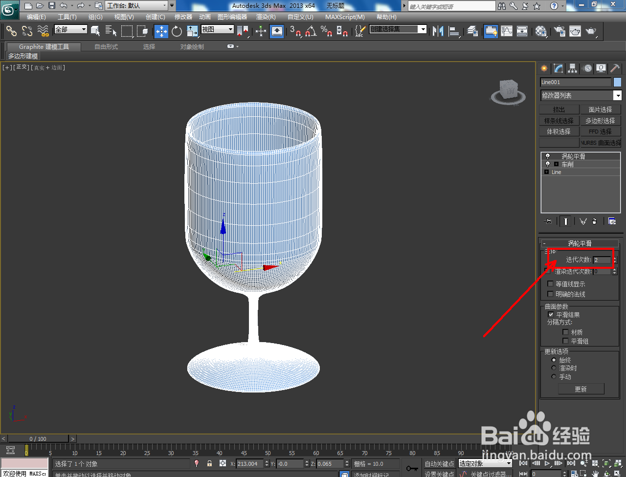The image size is (626, 477).
Task: Switch to the Create command panel tab
Action: [x=544, y=68]
